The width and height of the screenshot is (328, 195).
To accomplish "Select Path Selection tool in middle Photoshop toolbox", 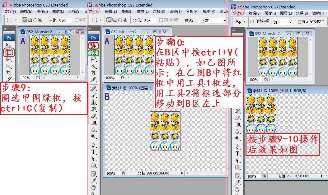I will (x=93, y=159).
